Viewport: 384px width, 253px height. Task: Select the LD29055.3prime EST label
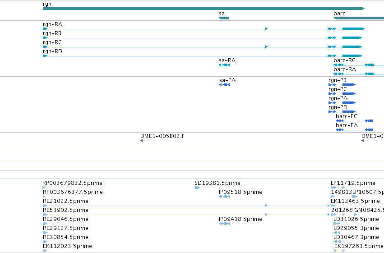point(356,228)
